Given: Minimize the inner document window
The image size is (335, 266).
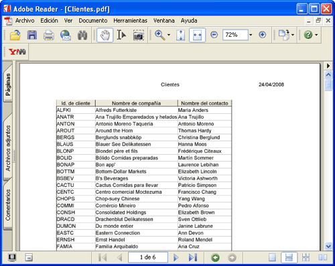Looking at the screenshot, I should pyautogui.click(x=309, y=21).
